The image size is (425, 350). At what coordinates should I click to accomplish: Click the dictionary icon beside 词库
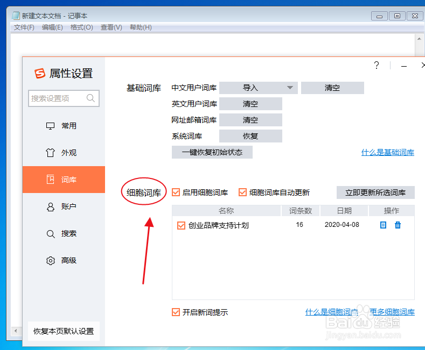51,180
